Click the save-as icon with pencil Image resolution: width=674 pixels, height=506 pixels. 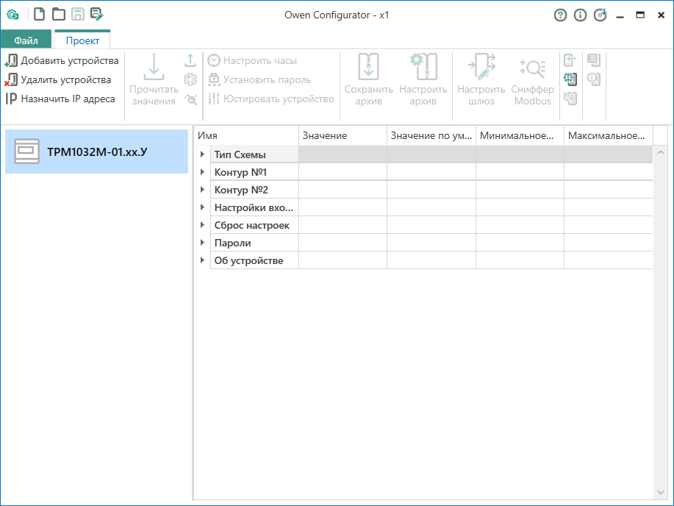97,15
